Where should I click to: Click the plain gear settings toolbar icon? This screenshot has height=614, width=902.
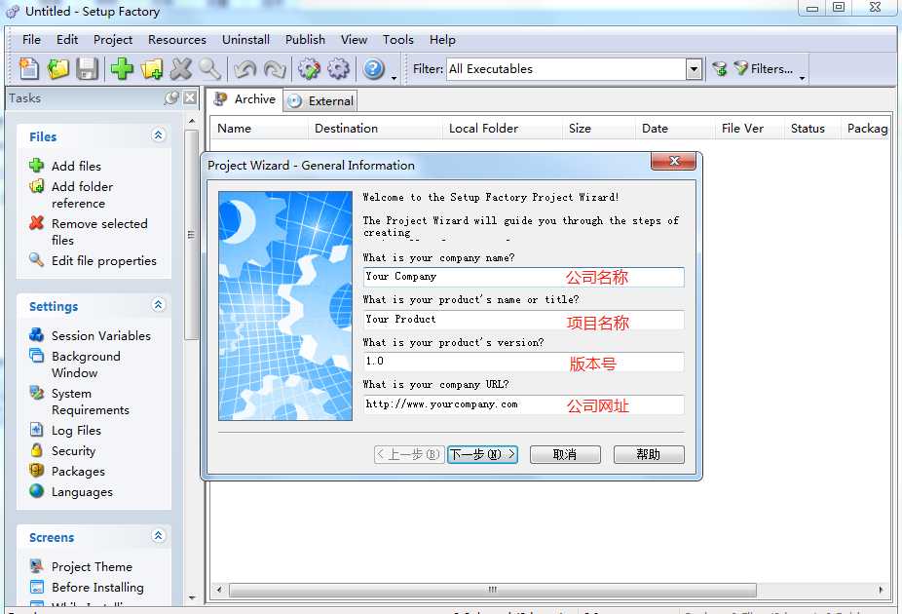(338, 69)
